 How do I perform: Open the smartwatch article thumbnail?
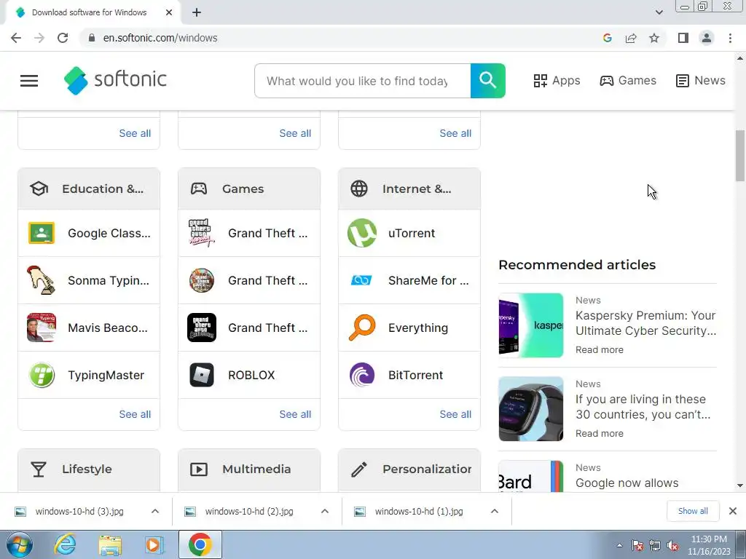click(531, 409)
